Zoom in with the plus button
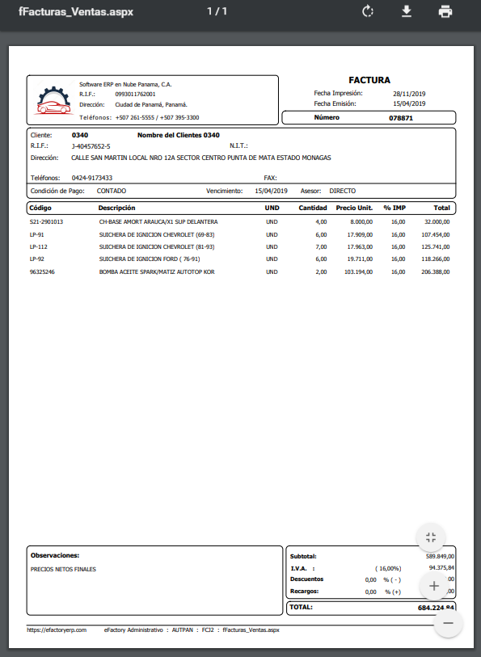The image size is (481, 657). (434, 586)
